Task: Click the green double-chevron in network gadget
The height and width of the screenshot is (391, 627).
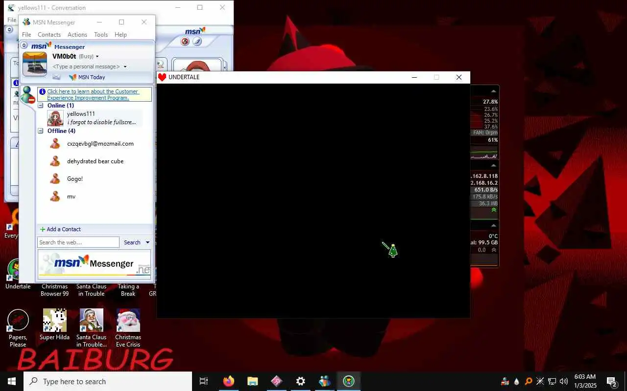Action: pos(494,210)
